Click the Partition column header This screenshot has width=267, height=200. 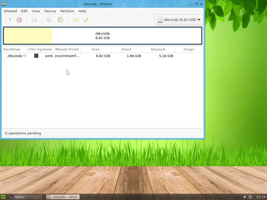[14, 49]
